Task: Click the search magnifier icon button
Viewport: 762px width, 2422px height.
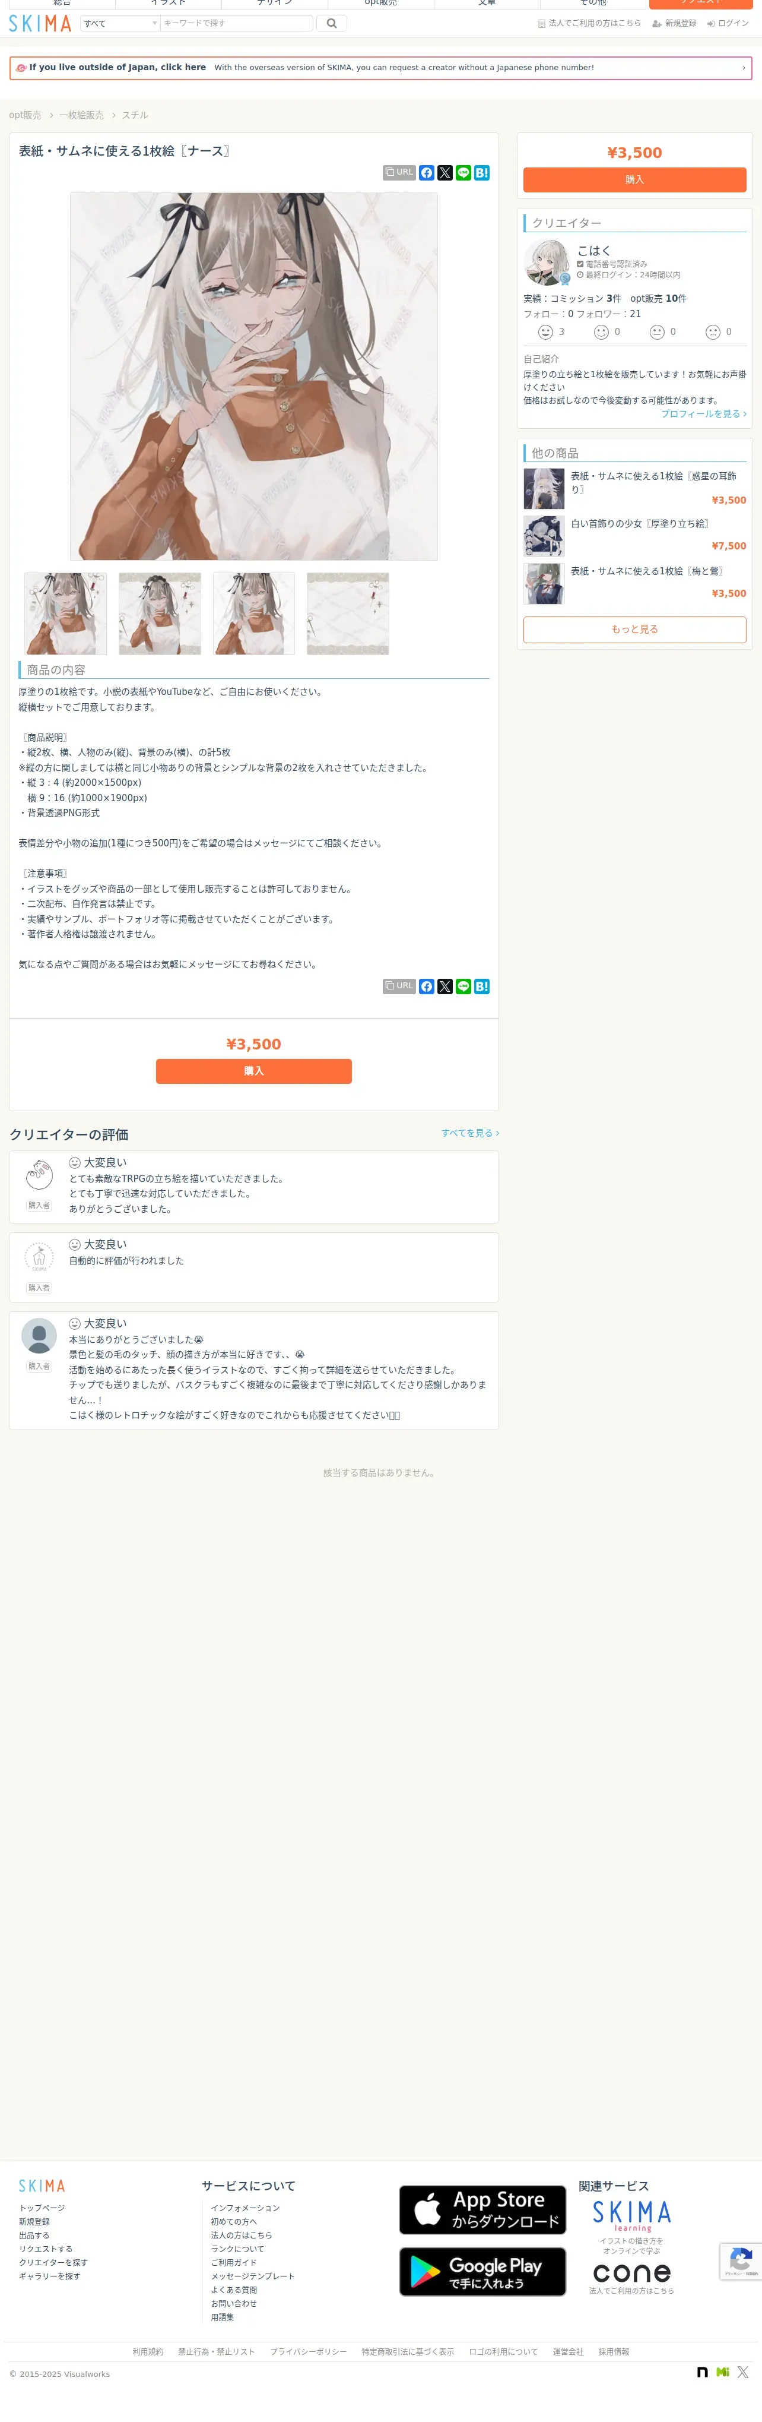Action: (x=332, y=24)
